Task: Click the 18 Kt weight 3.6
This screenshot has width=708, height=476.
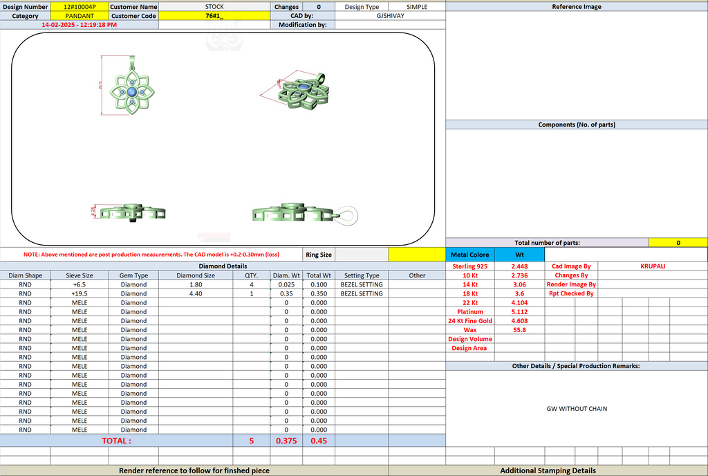Action: click(x=519, y=293)
